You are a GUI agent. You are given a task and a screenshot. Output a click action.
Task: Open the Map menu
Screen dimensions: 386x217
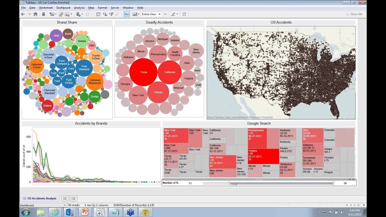(x=91, y=8)
